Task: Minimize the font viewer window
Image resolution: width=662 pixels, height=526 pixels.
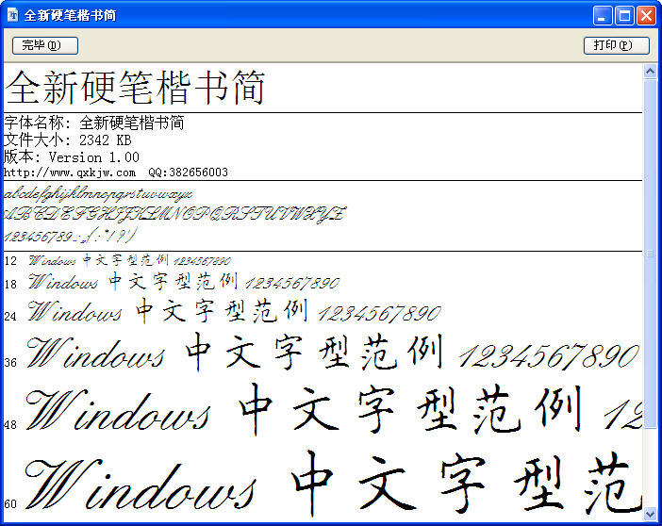Action: click(603, 16)
